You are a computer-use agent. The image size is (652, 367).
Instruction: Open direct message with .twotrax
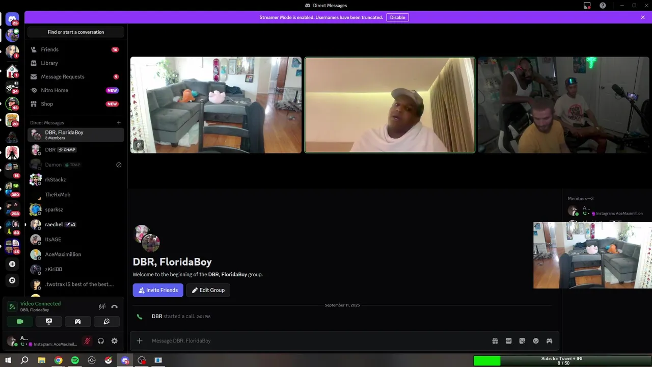tap(76, 284)
